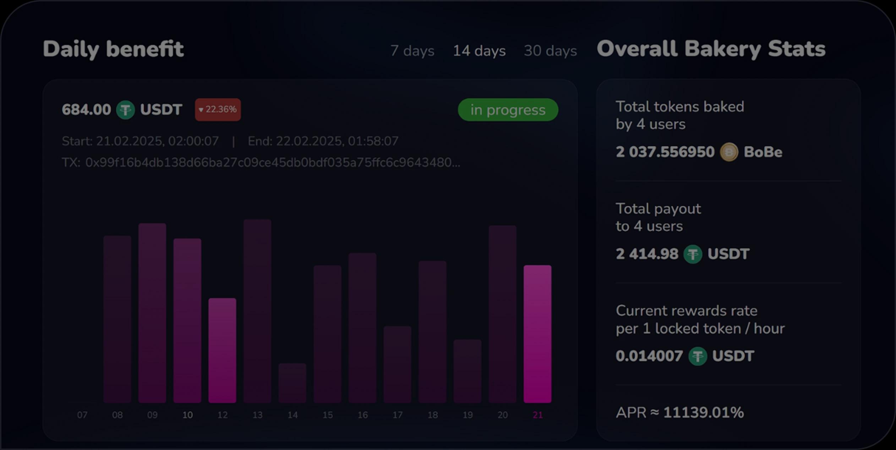The height and width of the screenshot is (450, 896).
Task: Show the 30 days chart view
Action: 550,51
